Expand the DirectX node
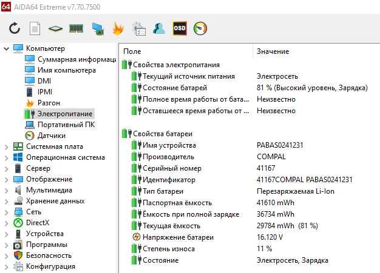380x273 pixels. pos(6,223)
